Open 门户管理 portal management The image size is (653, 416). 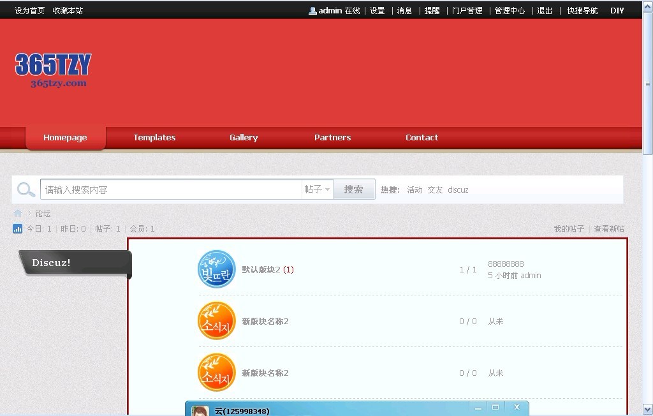click(467, 11)
